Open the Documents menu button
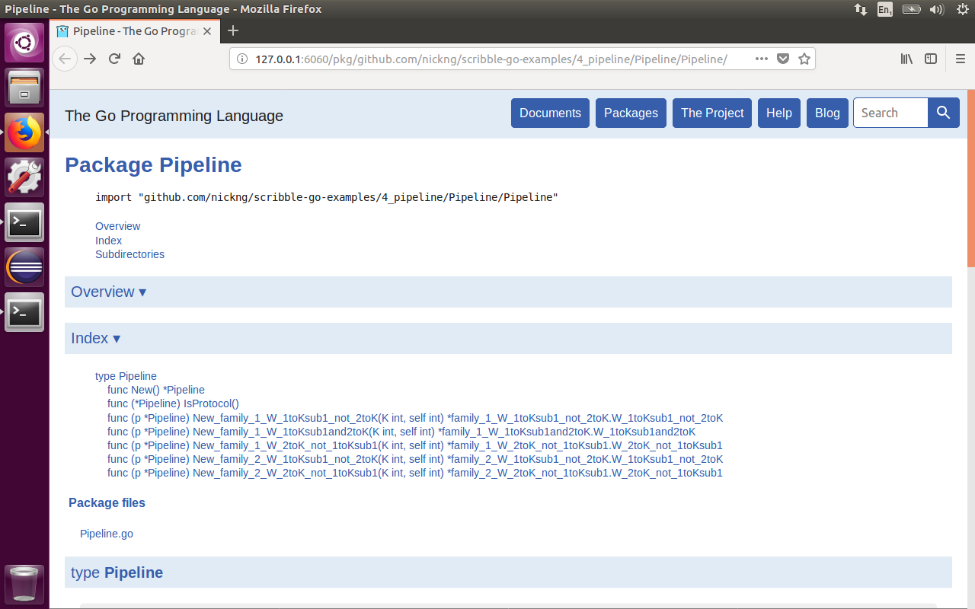975x609 pixels. (x=550, y=113)
